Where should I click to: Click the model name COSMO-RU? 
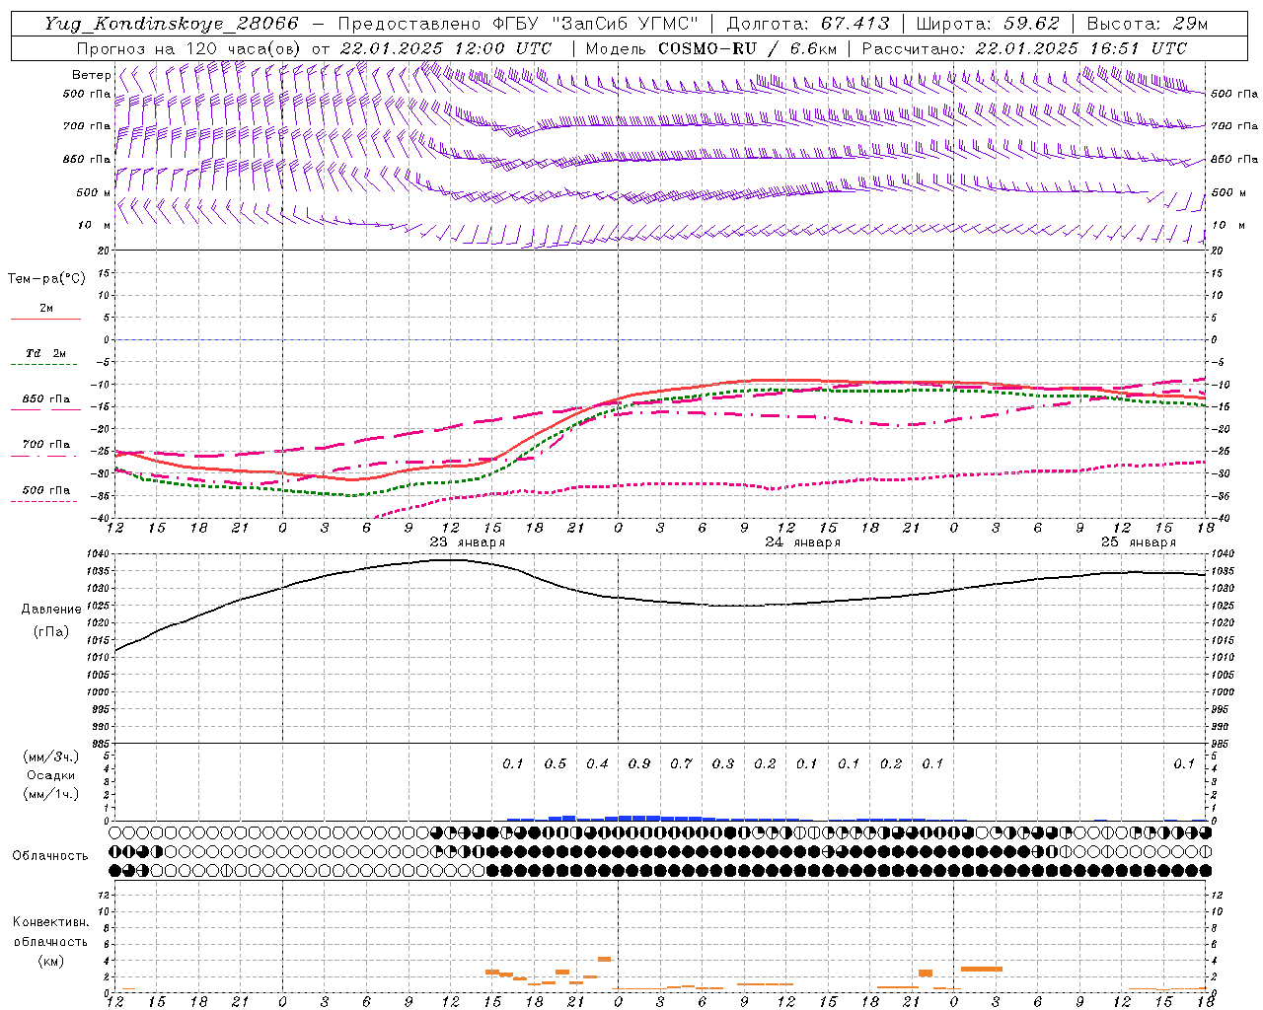pos(707,48)
